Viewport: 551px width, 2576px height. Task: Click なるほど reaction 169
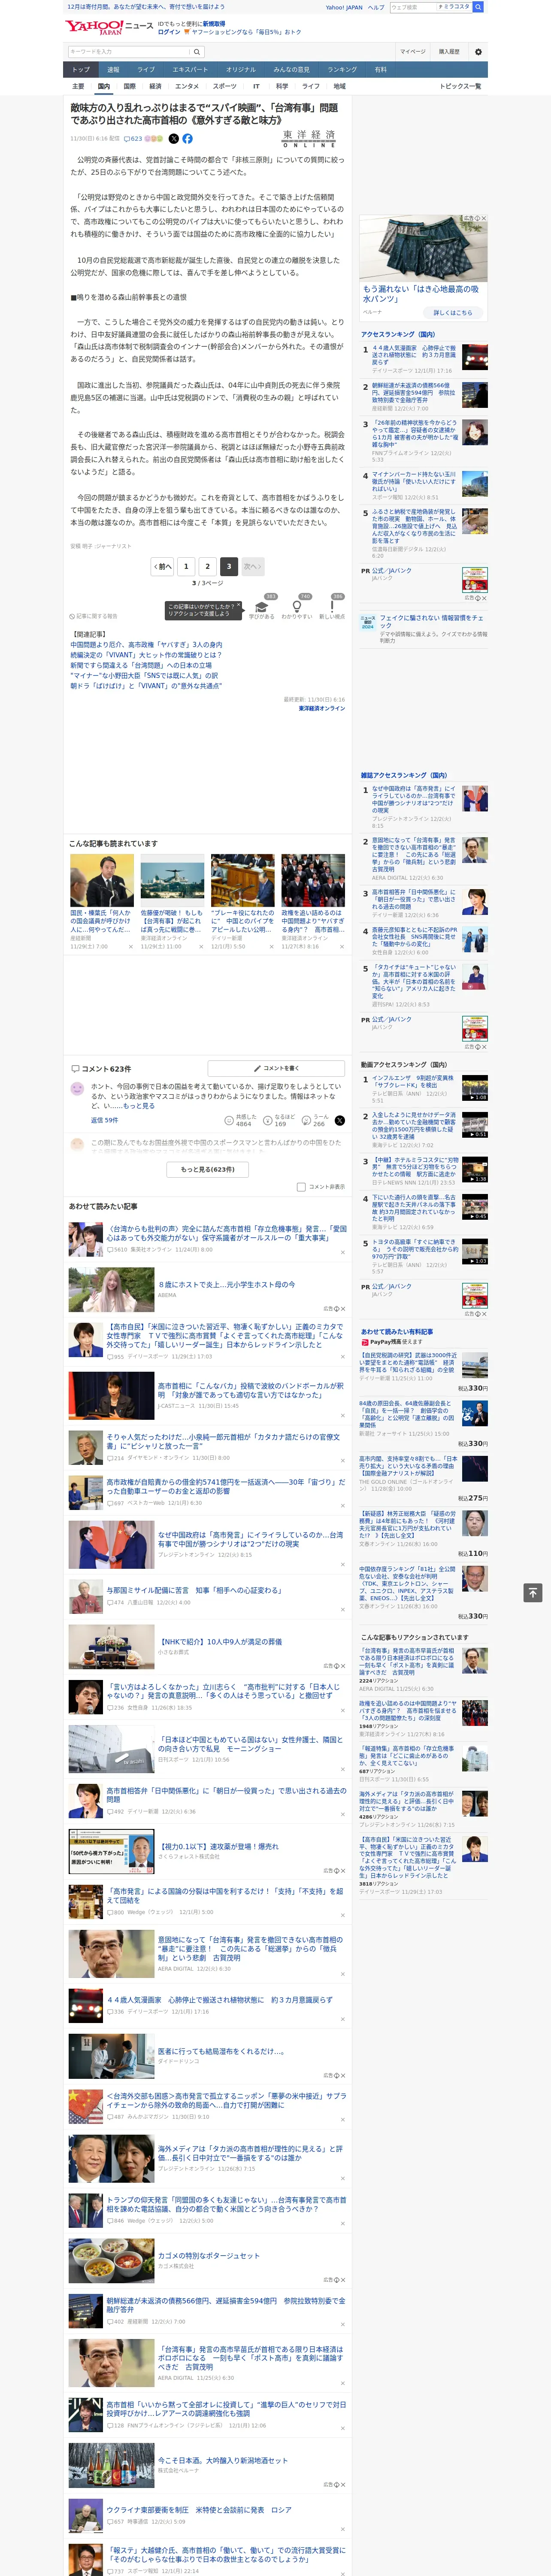click(x=279, y=1120)
